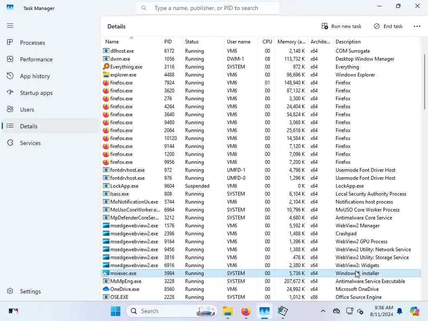428x321 pixels.
Task: Click the Desktop Window Manager description
Action: click(364, 59)
